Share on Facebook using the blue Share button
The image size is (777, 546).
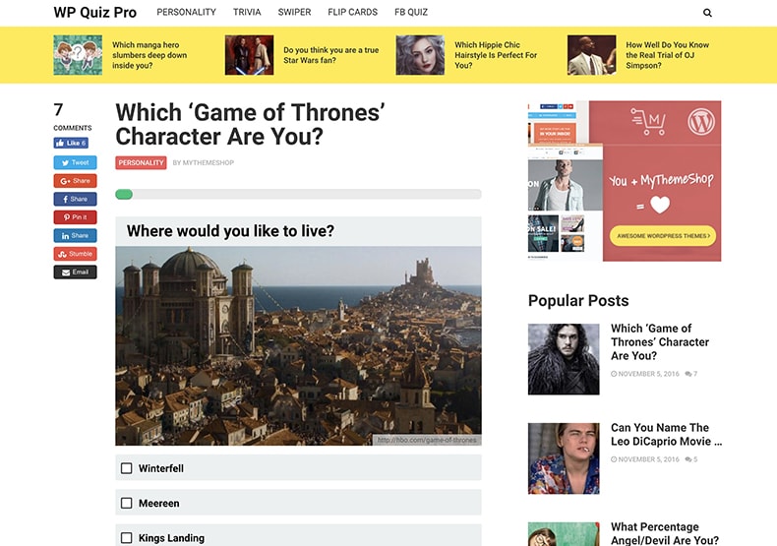76,199
